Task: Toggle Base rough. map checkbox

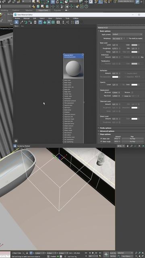Action: [101, 141]
